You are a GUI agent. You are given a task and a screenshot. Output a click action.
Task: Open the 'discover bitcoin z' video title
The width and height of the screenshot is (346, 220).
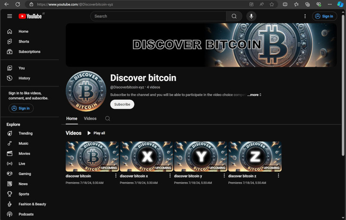(x=242, y=176)
